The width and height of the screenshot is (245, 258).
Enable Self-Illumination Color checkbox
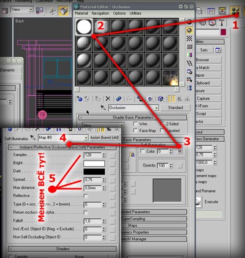pos(143,151)
